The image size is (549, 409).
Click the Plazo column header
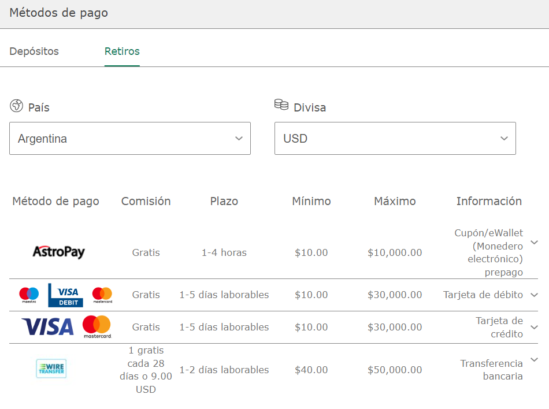click(x=224, y=201)
